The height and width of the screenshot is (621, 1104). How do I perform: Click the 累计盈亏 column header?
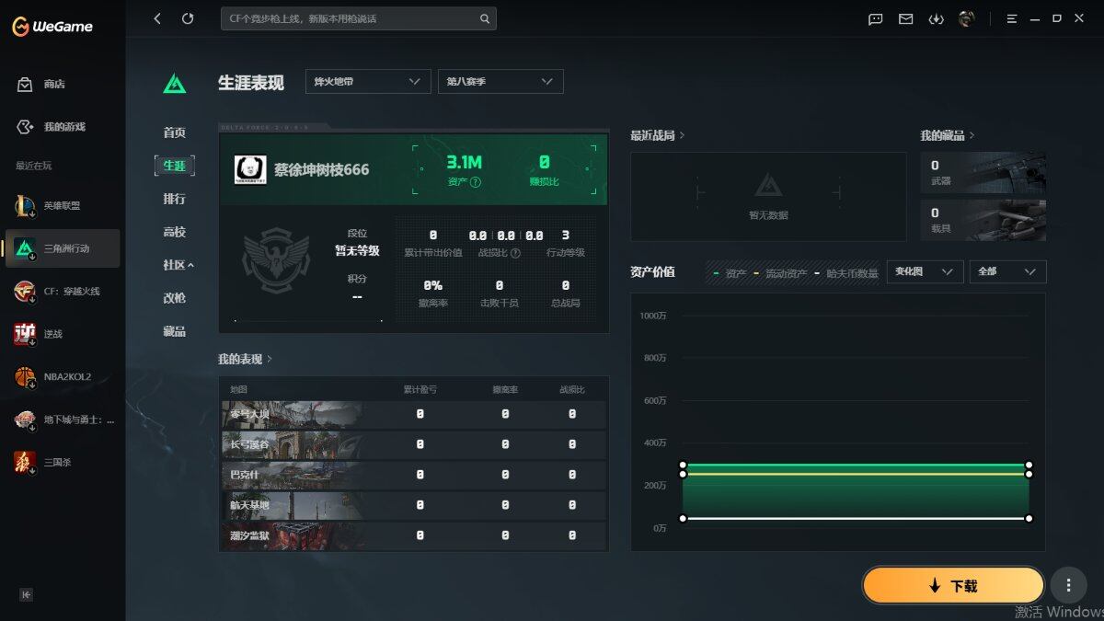[x=420, y=390]
